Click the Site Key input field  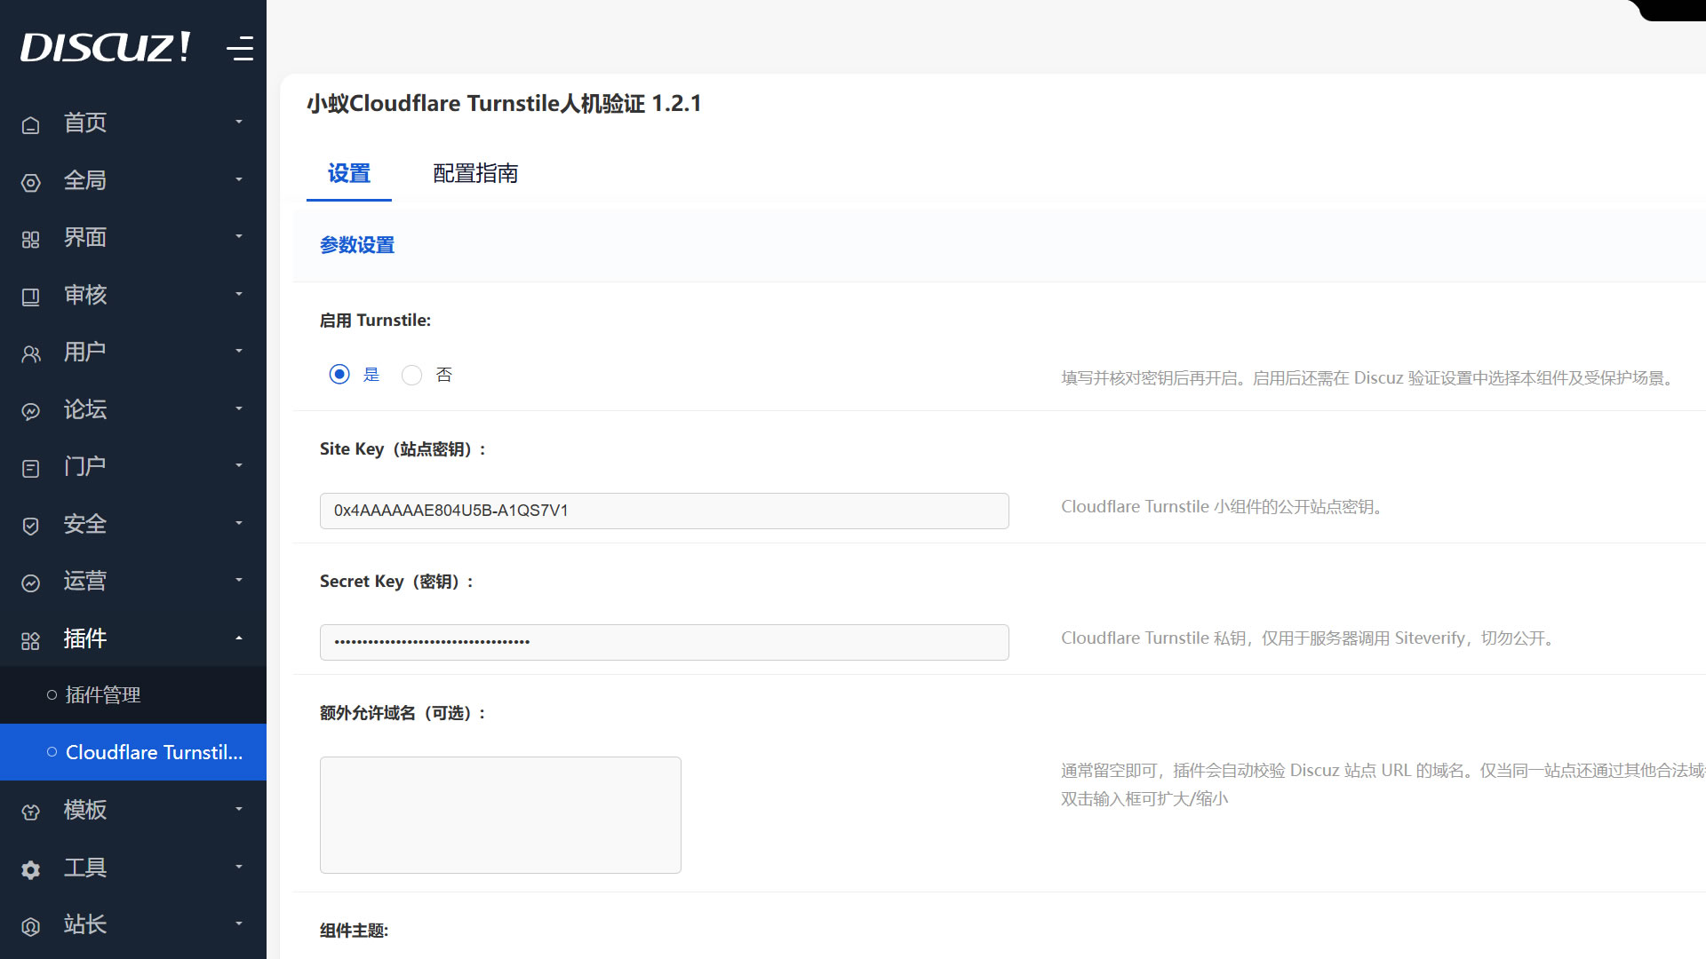coord(664,511)
